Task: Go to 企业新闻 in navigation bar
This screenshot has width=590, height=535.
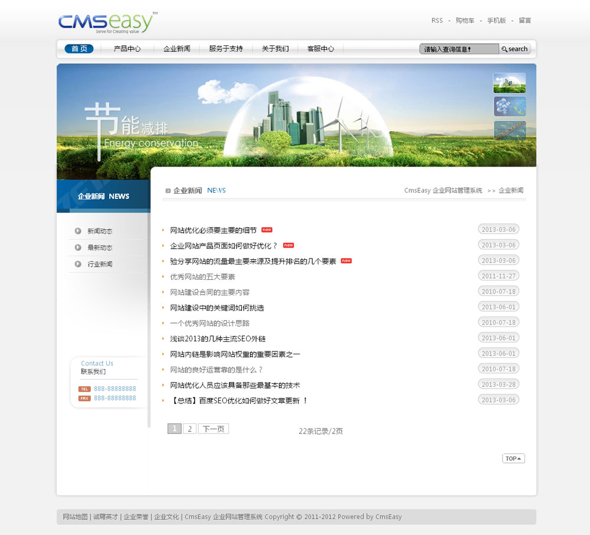Action: (176, 48)
